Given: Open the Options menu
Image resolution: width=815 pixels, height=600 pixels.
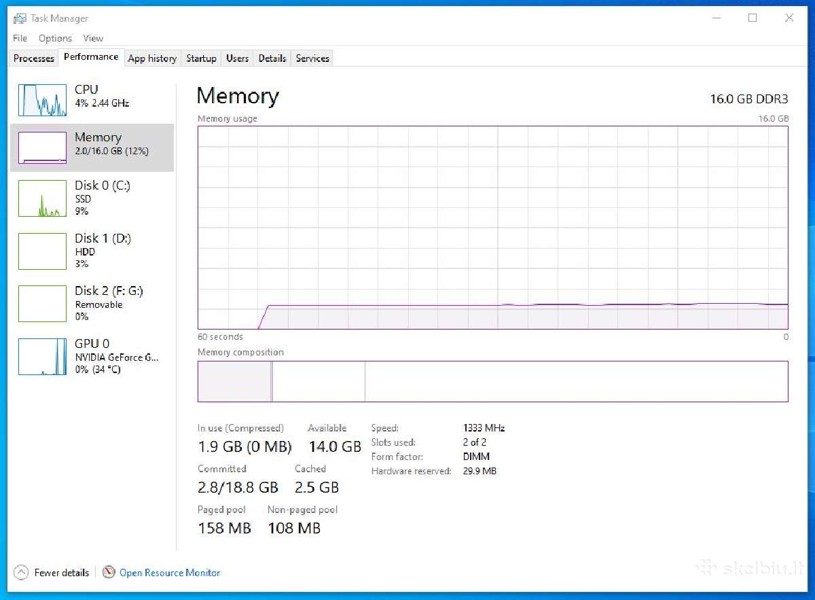Looking at the screenshot, I should coord(55,38).
